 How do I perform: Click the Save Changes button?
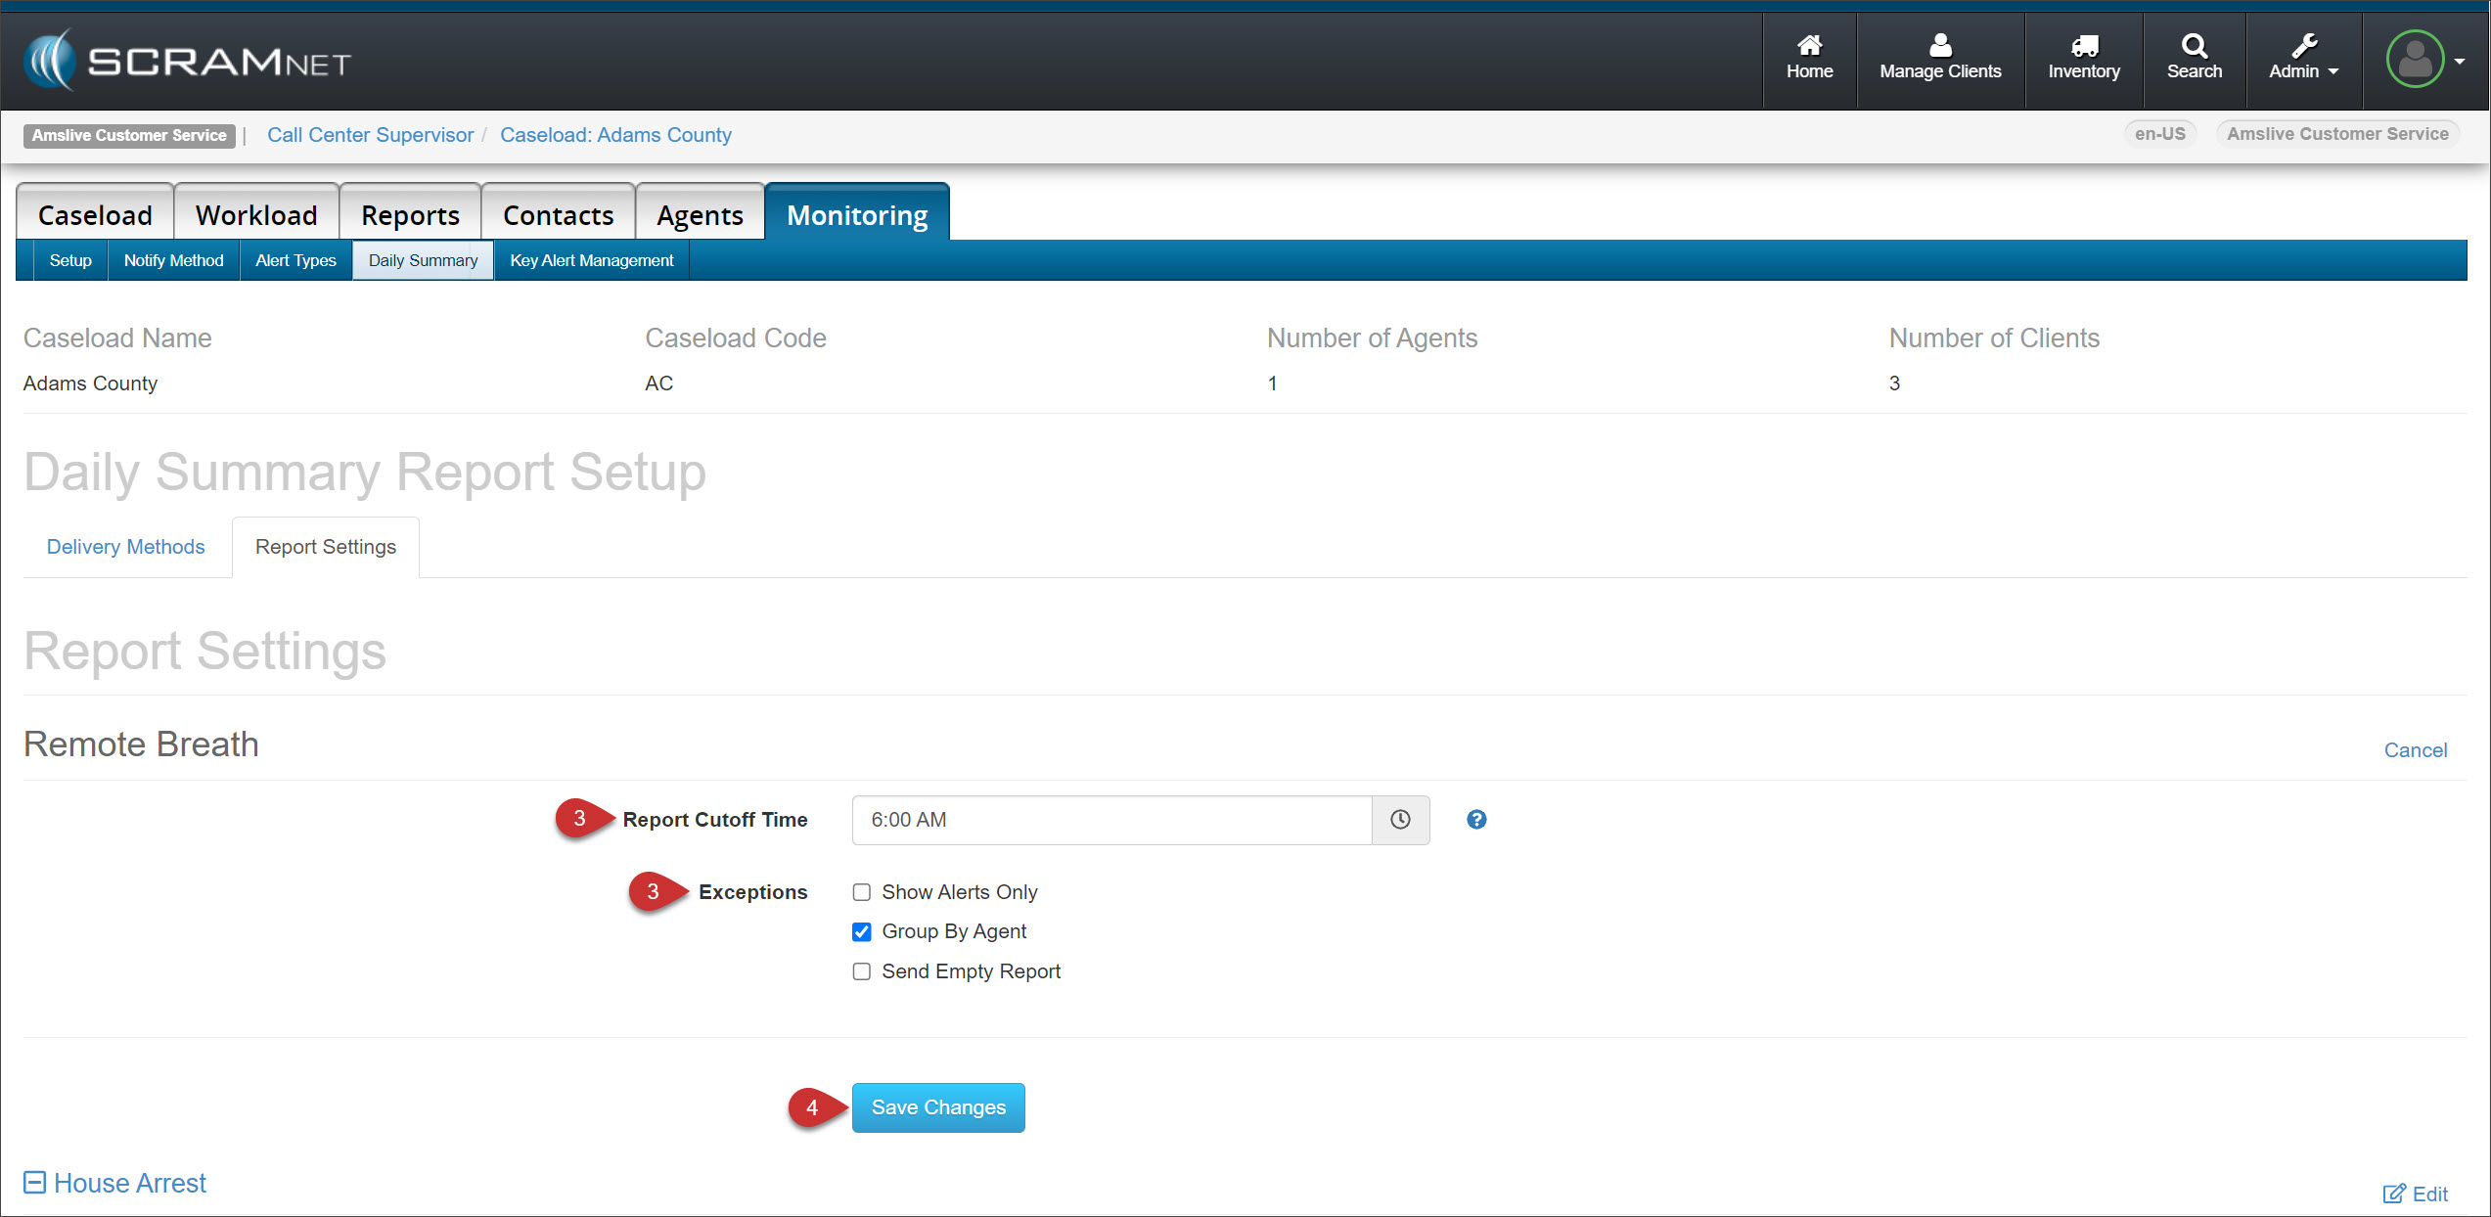pos(937,1107)
